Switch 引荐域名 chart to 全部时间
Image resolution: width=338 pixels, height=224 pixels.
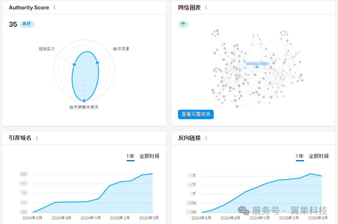(x=149, y=156)
